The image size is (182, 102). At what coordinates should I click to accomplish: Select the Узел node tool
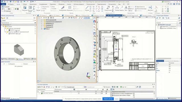point(43,11)
